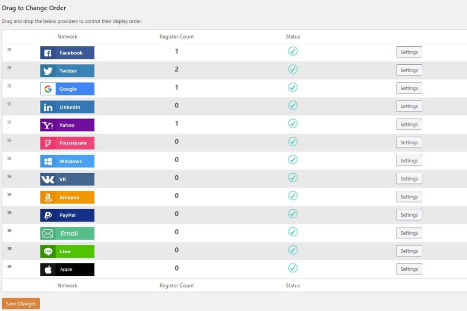Grab the drag handle for Apple row
Image resolution: width=467 pixels, height=311 pixels.
pos(10,267)
